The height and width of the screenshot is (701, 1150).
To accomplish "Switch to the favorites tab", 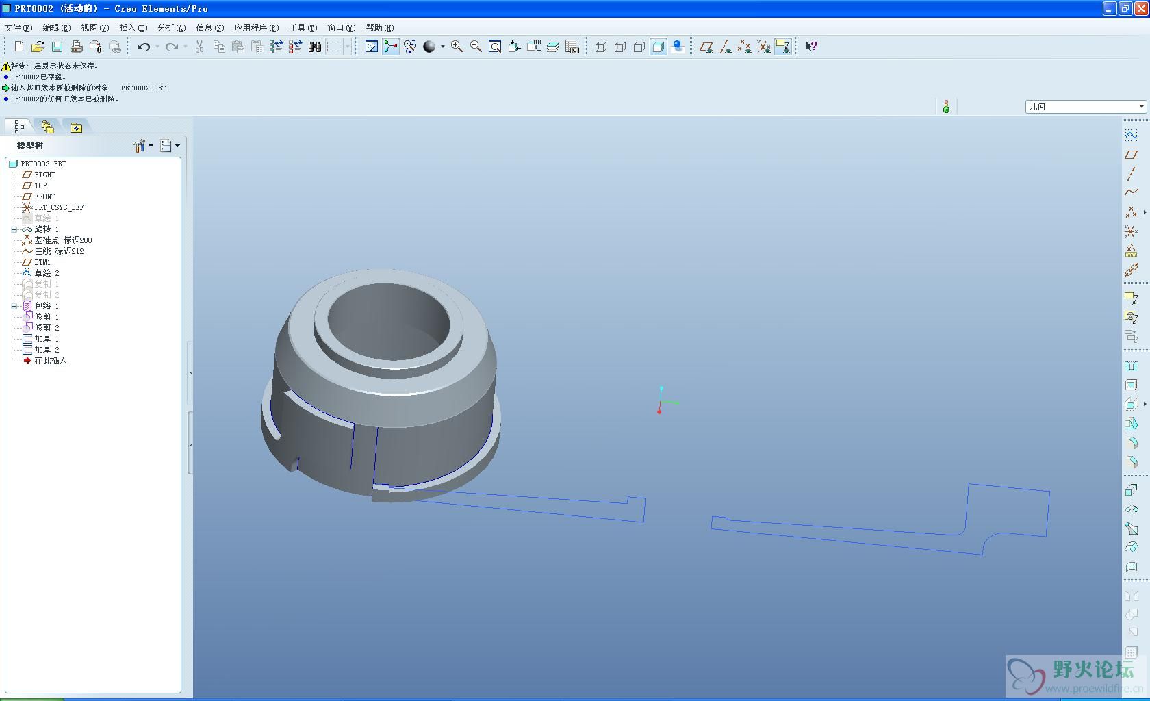I will (76, 127).
